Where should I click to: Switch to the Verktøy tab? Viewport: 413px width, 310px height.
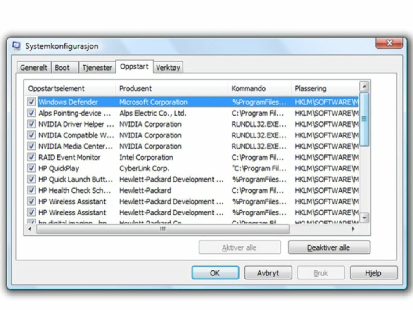(x=168, y=68)
